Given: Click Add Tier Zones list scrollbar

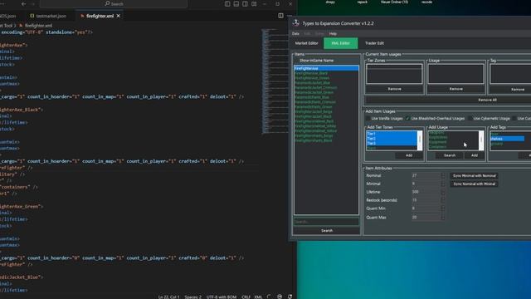Looking at the screenshot, I should 420,140.
